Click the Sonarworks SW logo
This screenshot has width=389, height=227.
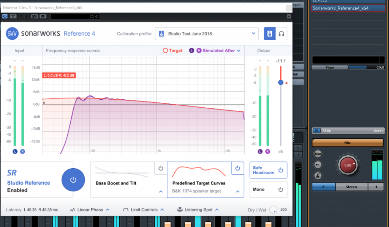12,33
